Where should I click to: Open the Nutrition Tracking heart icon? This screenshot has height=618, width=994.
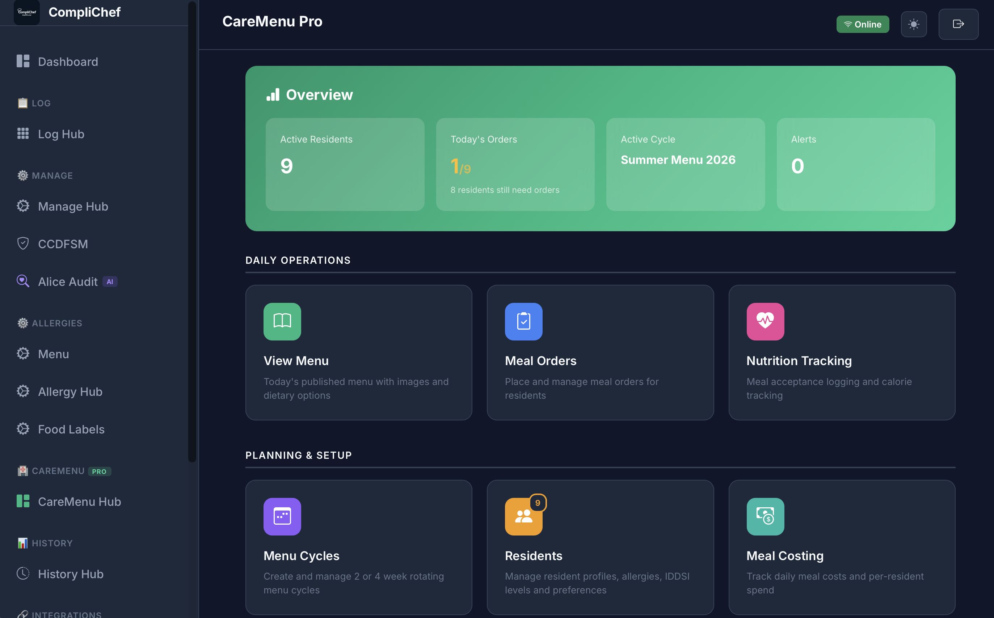click(x=765, y=321)
